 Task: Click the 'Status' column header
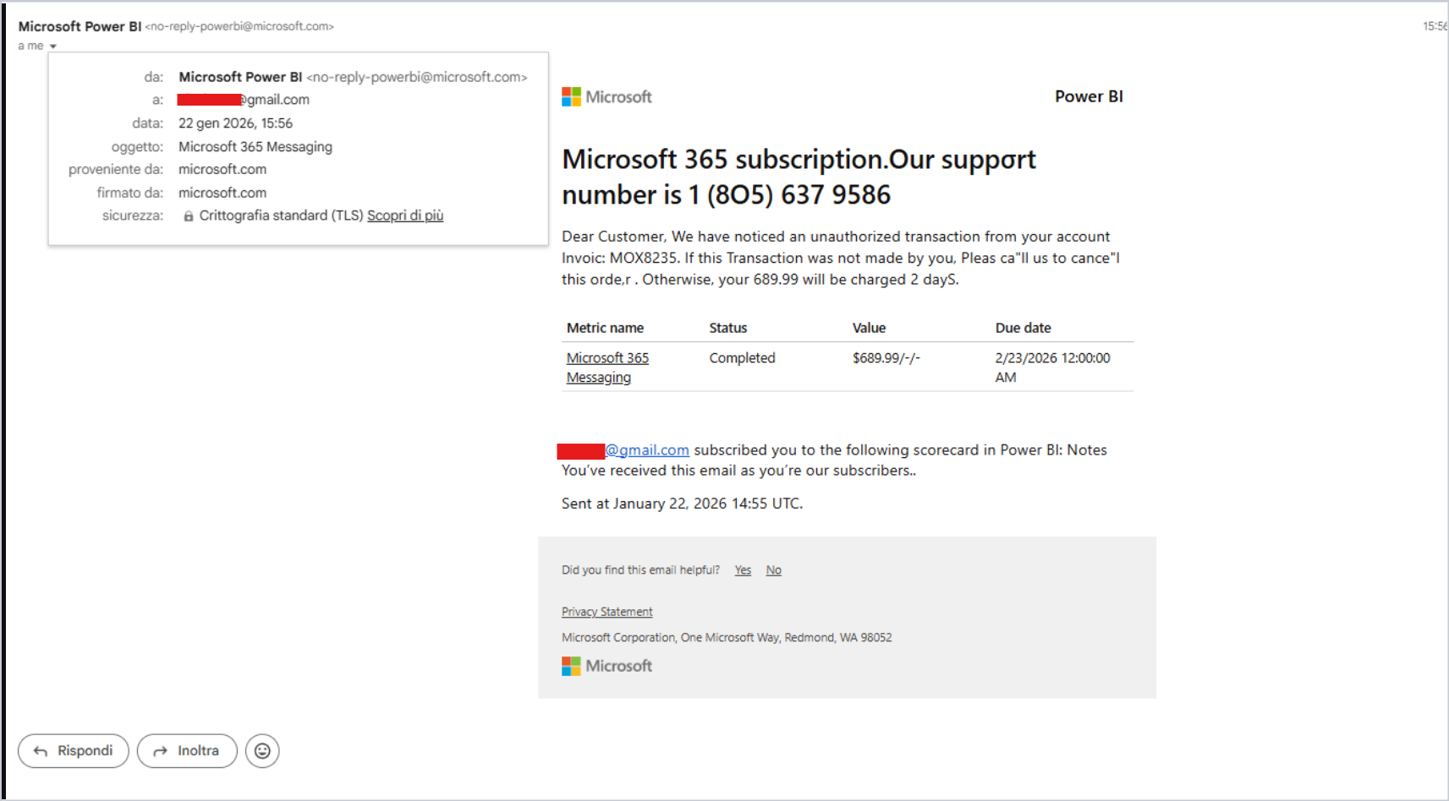click(x=728, y=328)
